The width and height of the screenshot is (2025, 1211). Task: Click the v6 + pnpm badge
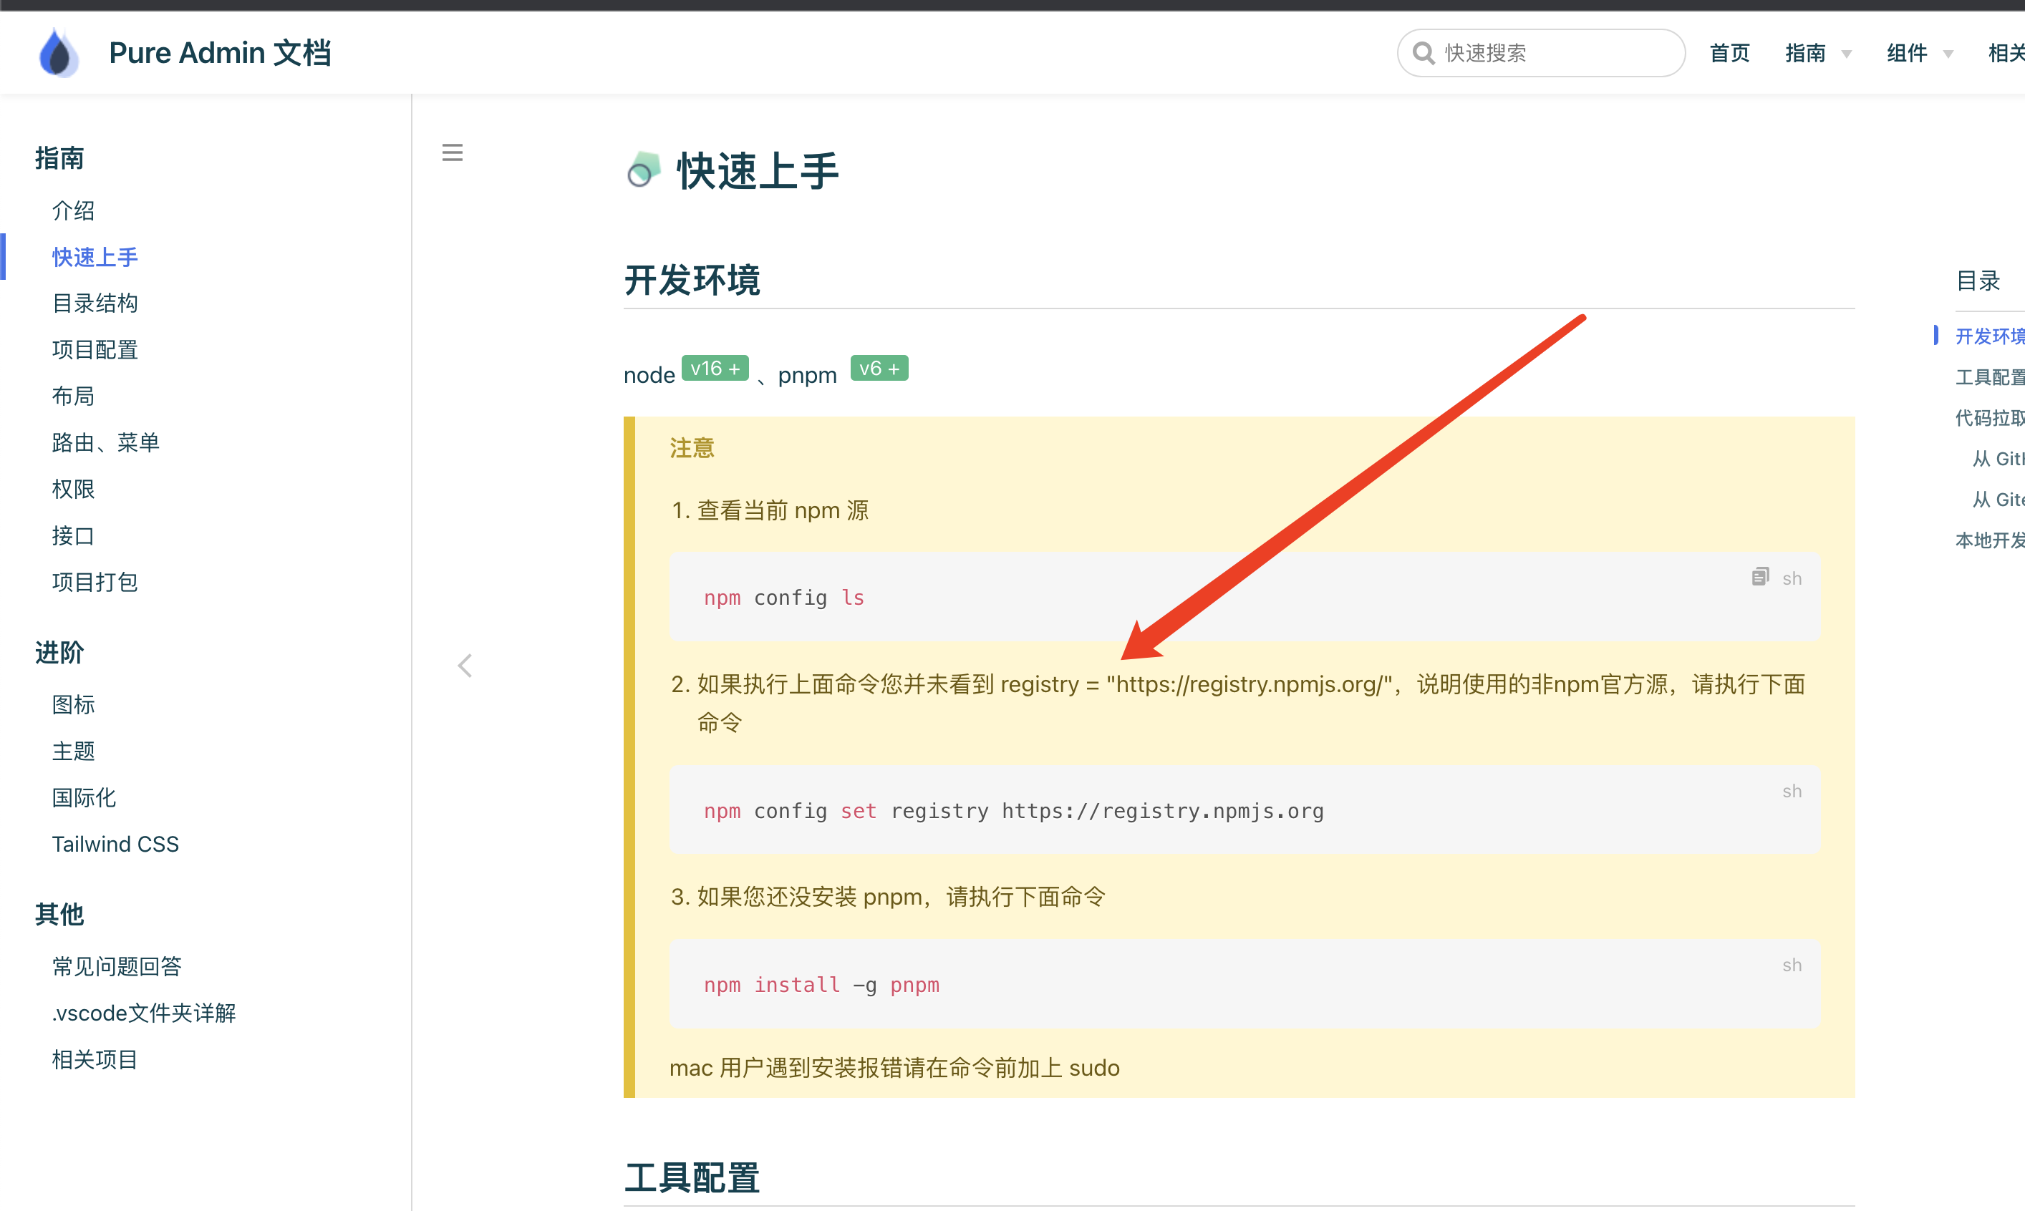click(879, 369)
